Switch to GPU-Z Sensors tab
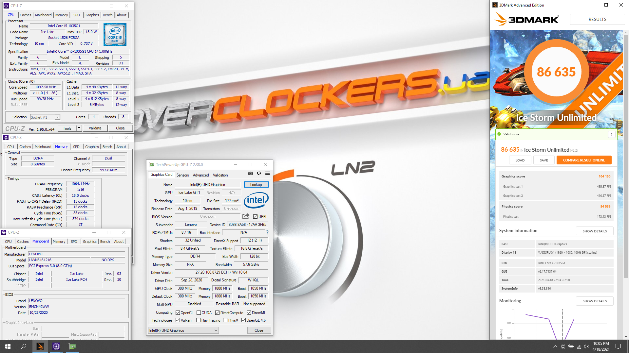The height and width of the screenshot is (353, 629). click(x=182, y=175)
